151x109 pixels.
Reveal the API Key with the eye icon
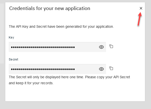[101, 47]
